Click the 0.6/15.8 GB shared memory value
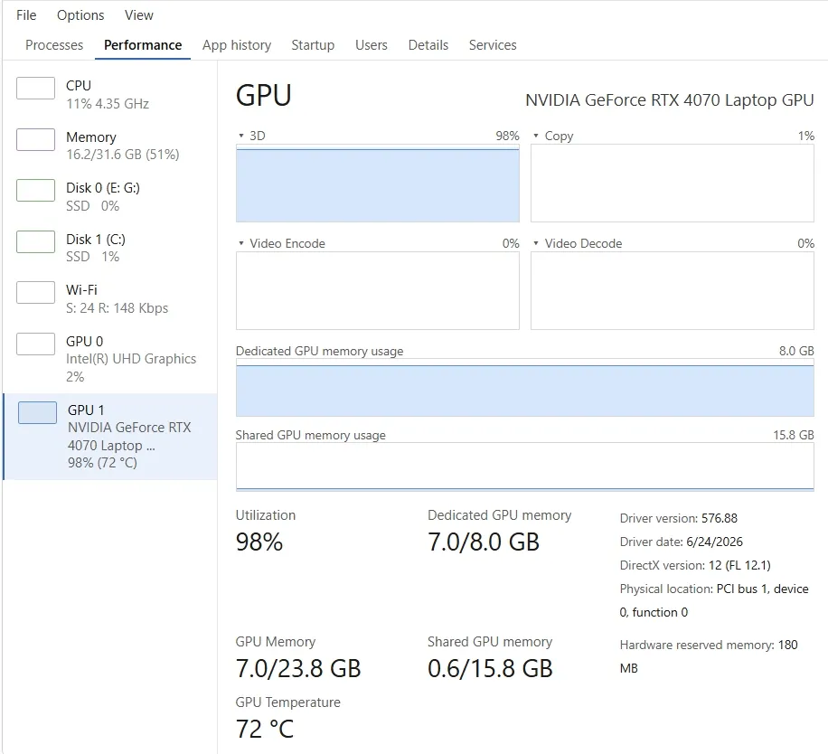The height and width of the screenshot is (754, 828). (x=490, y=669)
